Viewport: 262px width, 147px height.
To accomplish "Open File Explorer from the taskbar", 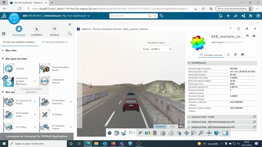I will pos(96,143).
